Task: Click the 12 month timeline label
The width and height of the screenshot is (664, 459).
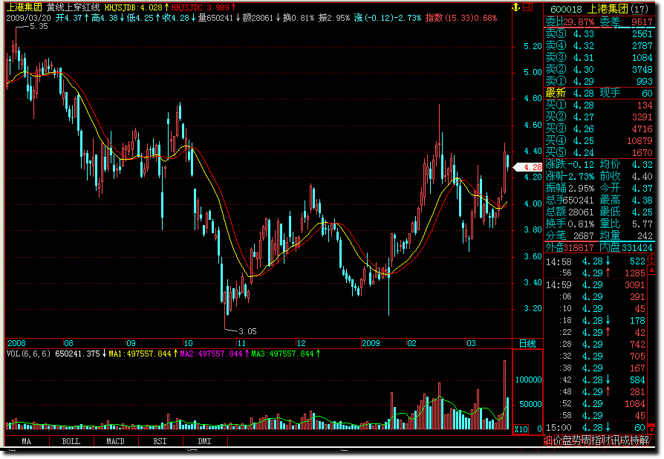Action: coord(301,343)
